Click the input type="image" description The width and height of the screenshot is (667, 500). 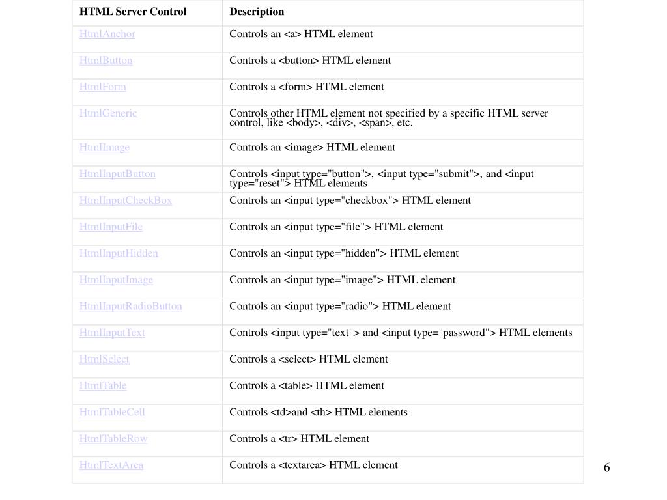(x=343, y=280)
